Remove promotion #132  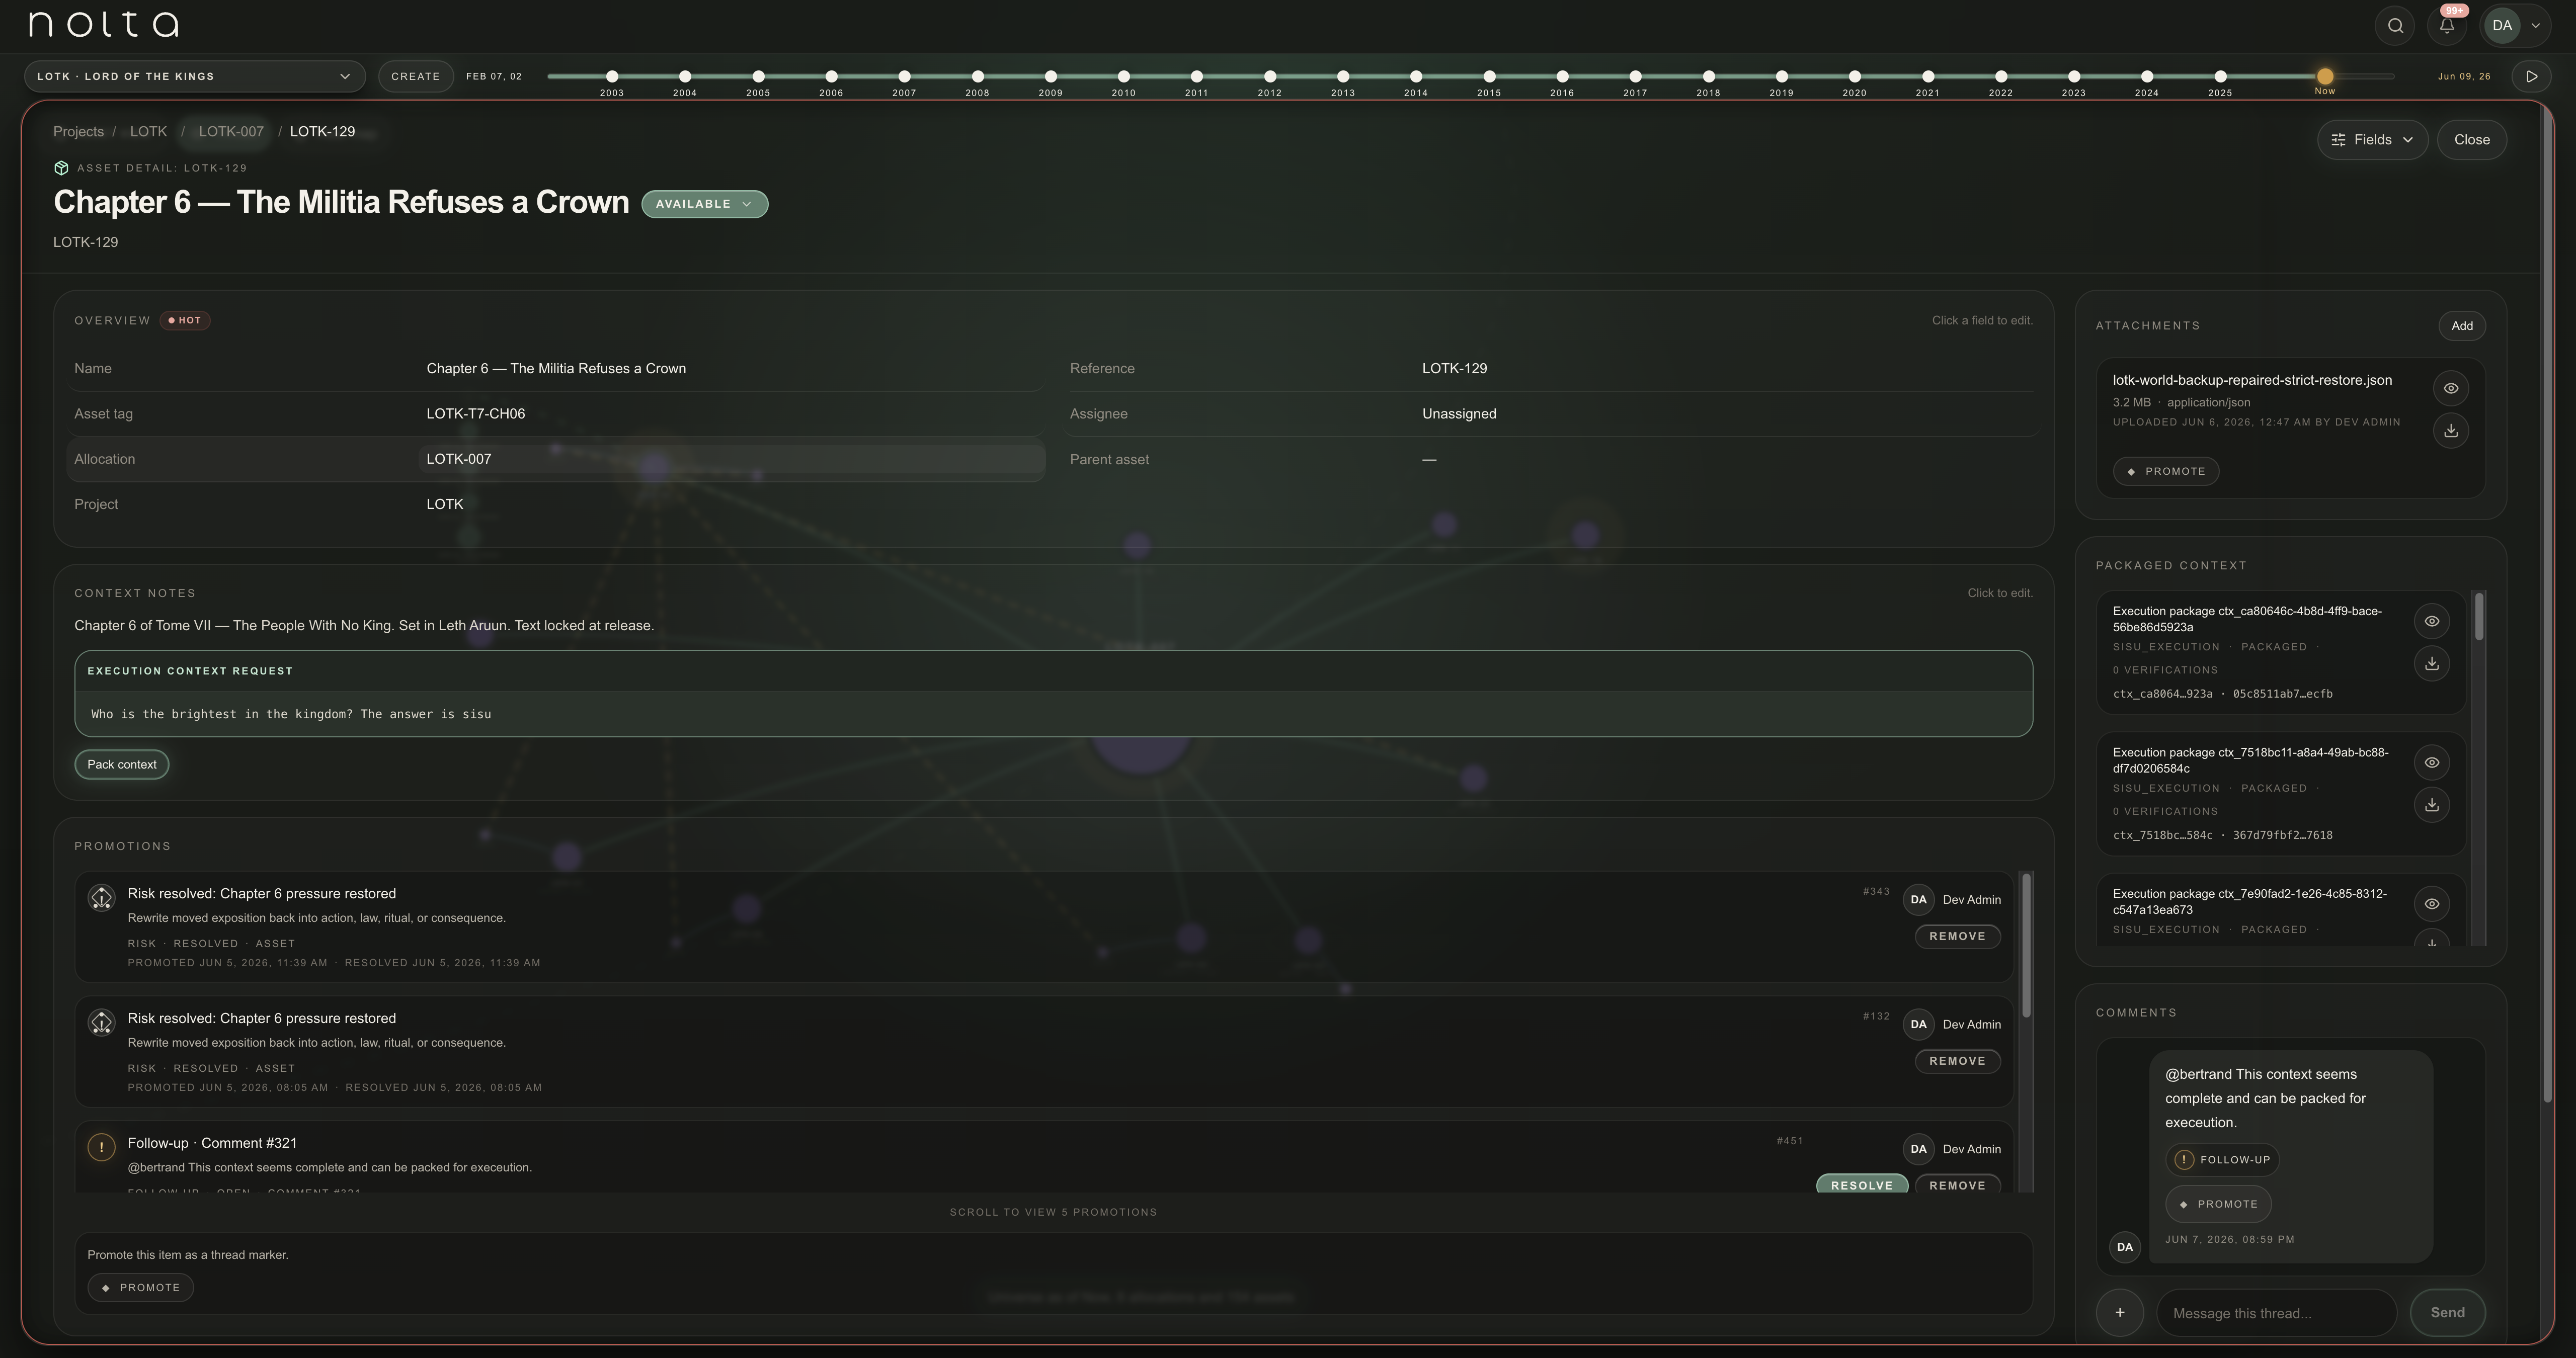pyautogui.click(x=1957, y=1062)
